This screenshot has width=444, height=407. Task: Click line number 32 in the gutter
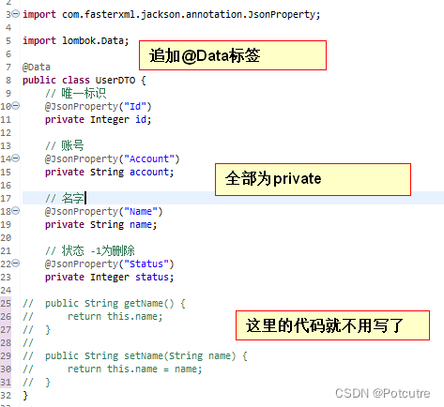[6, 396]
